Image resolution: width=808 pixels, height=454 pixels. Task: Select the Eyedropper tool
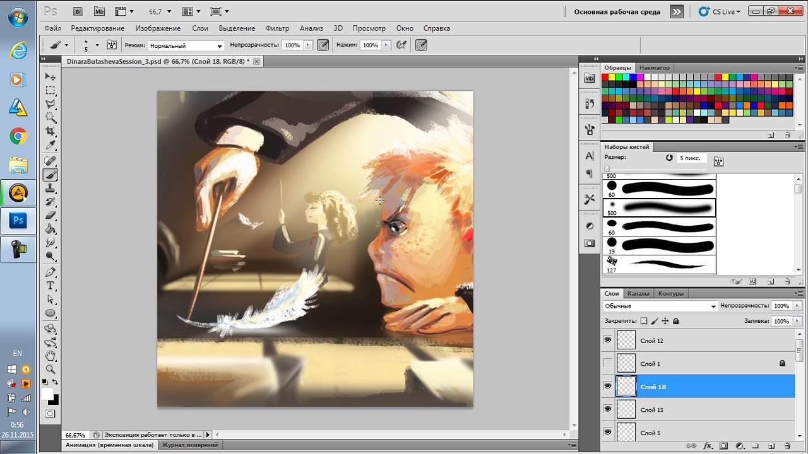pyautogui.click(x=50, y=146)
